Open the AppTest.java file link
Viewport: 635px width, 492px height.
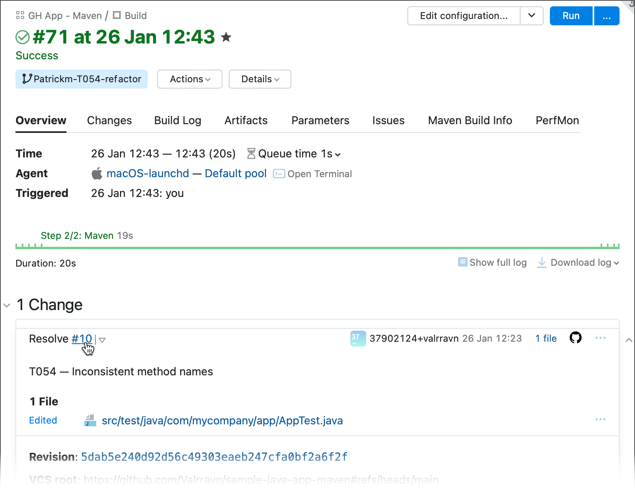point(222,420)
